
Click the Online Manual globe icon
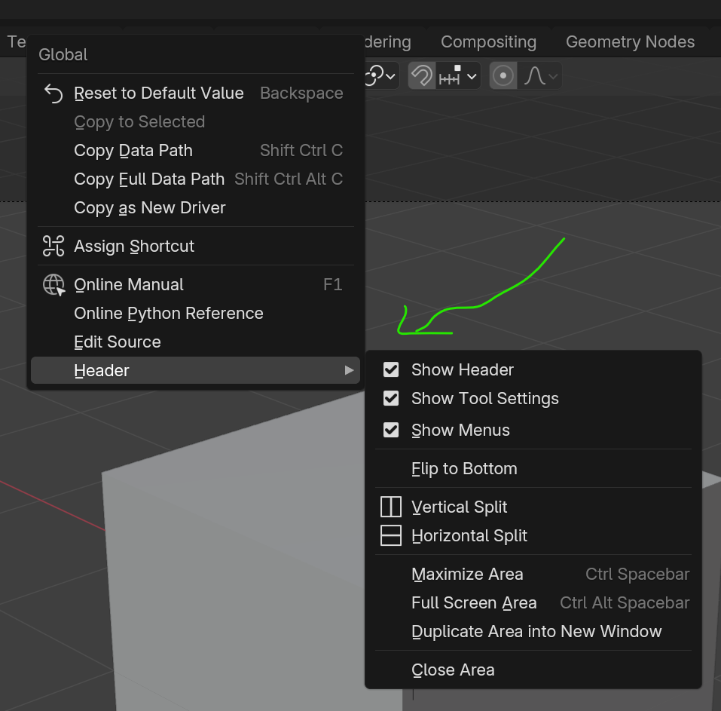coord(53,284)
